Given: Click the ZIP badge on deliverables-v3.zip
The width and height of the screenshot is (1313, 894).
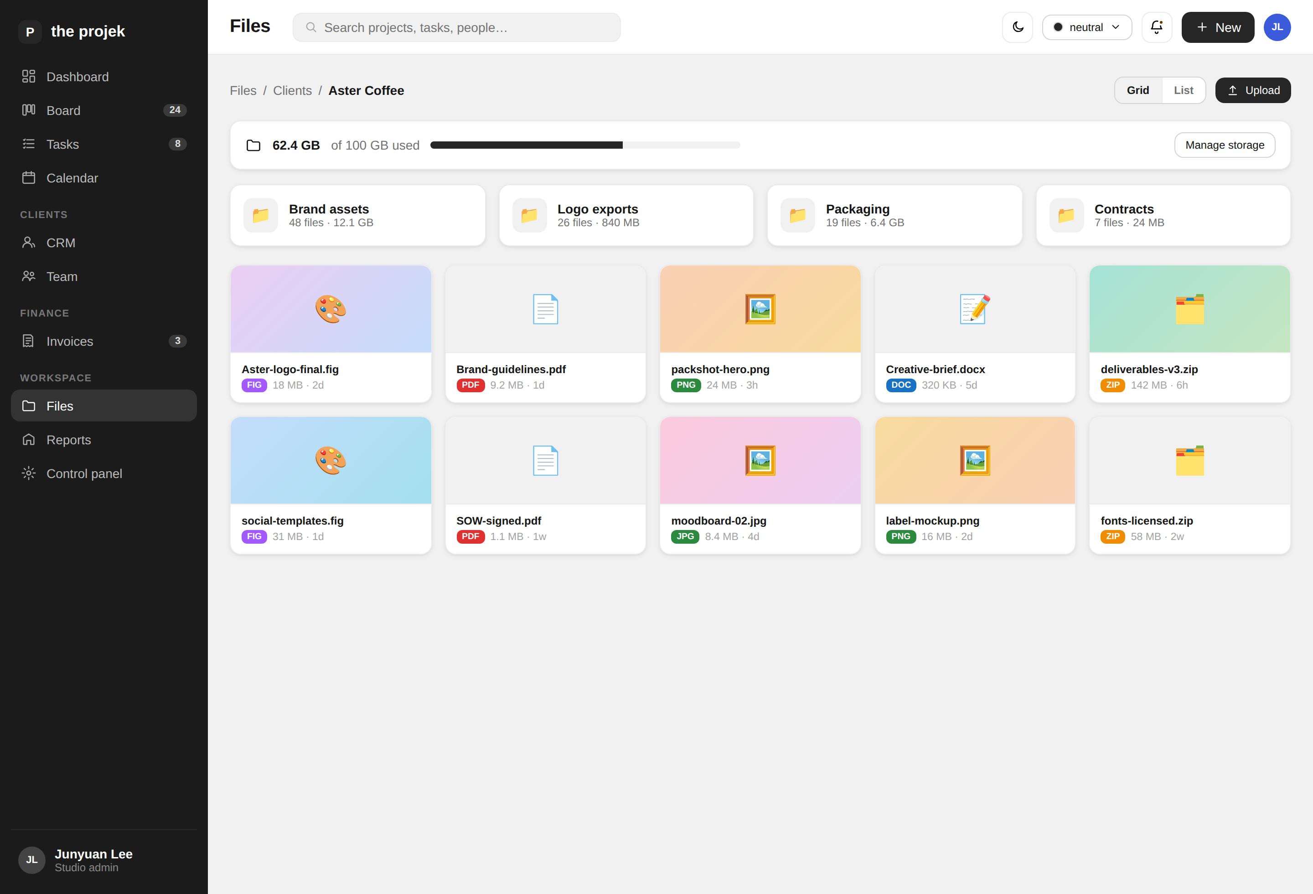Looking at the screenshot, I should [x=1113, y=385].
